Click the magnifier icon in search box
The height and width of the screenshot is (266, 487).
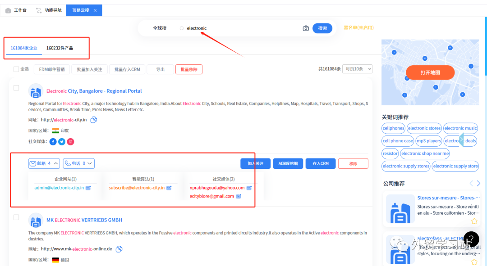coord(182,28)
